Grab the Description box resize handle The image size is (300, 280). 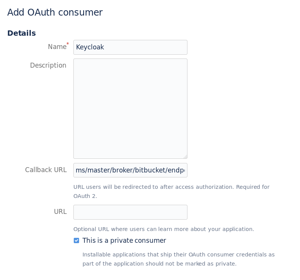185,157
